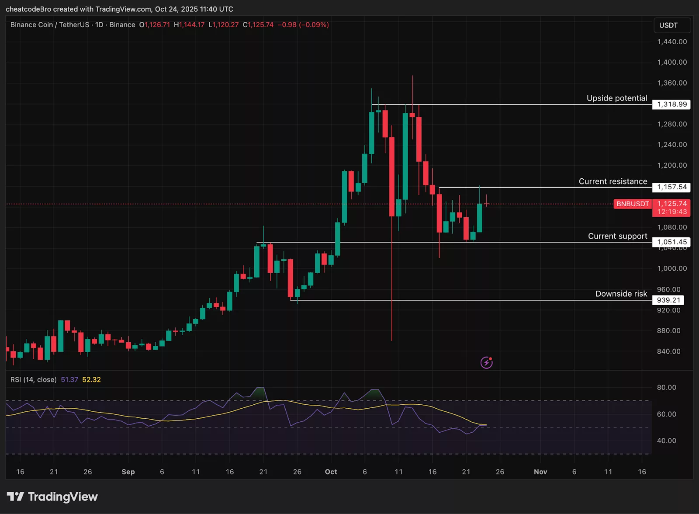Toggle the USDT currency button
Screen dimensions: 699x514
[x=672, y=25]
